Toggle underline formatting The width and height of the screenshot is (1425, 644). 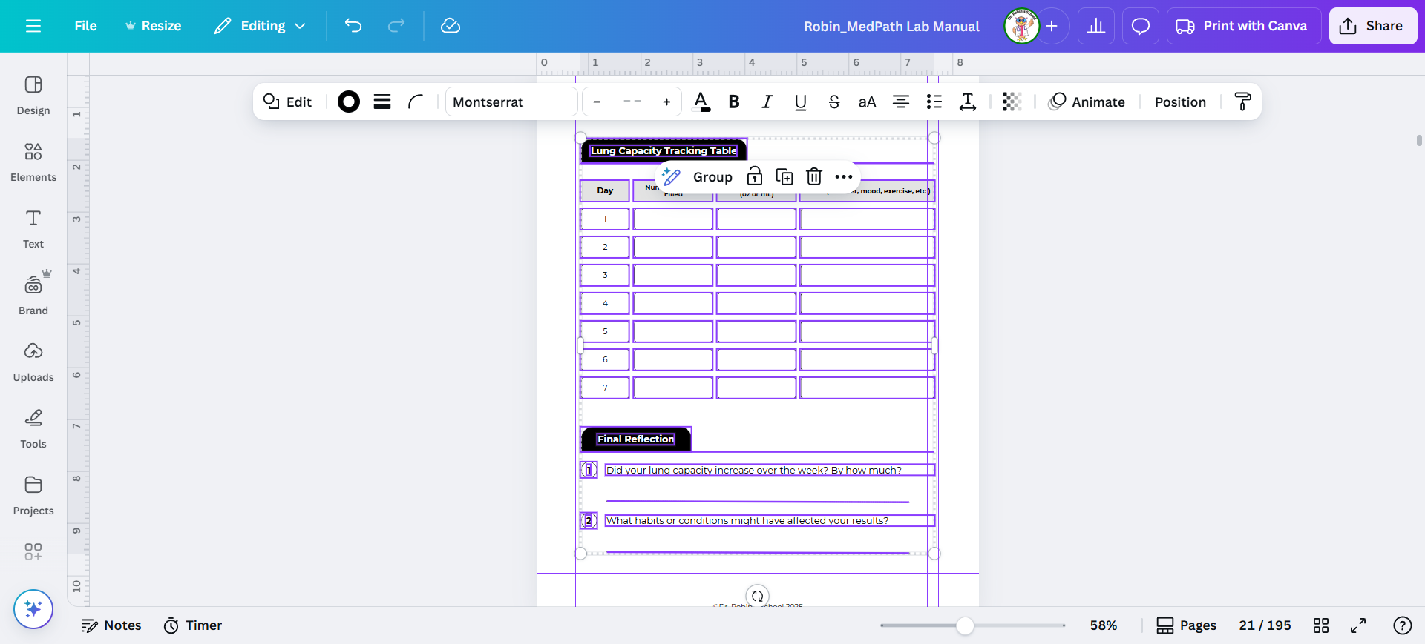[x=801, y=102]
